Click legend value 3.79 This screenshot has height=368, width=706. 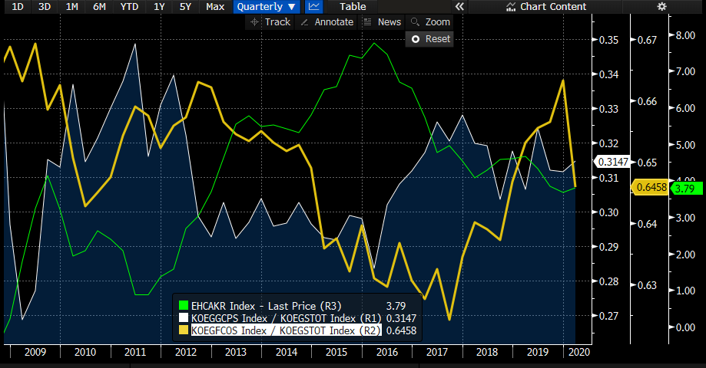[x=396, y=306]
